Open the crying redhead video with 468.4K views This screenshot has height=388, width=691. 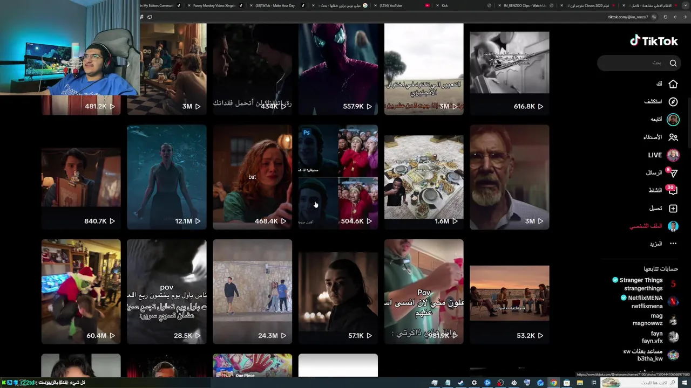(252, 177)
